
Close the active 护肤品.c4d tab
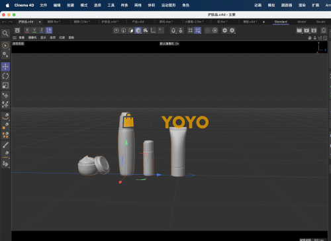40,22
